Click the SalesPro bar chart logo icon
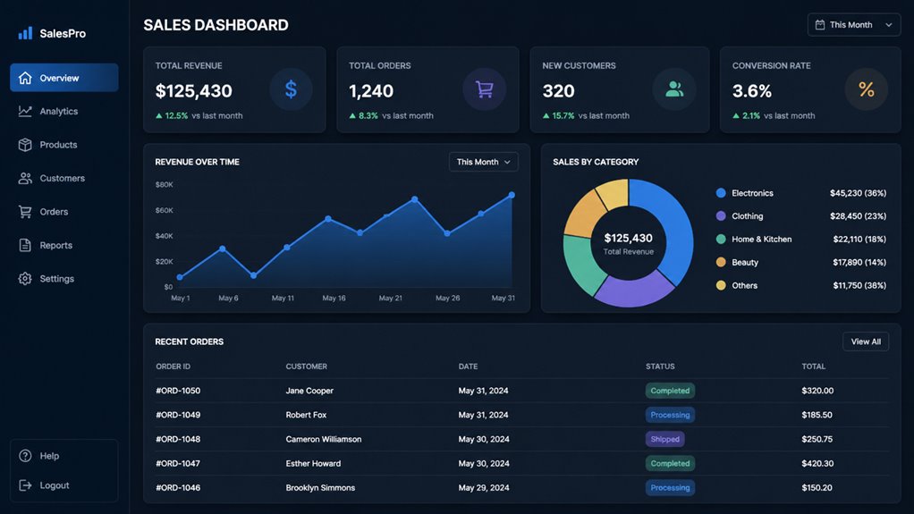 pyautogui.click(x=25, y=33)
